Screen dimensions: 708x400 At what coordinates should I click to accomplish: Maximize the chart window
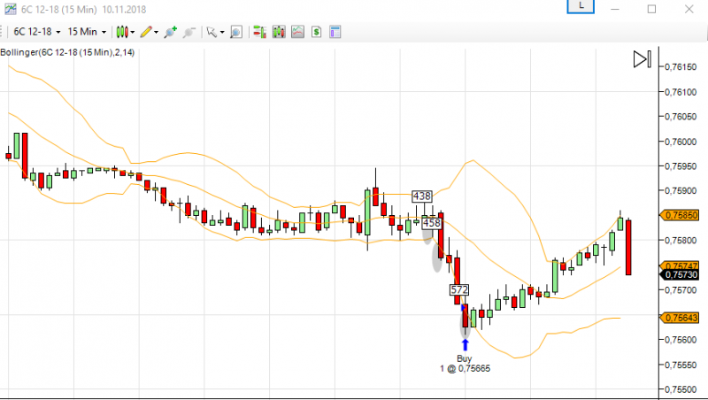click(651, 9)
